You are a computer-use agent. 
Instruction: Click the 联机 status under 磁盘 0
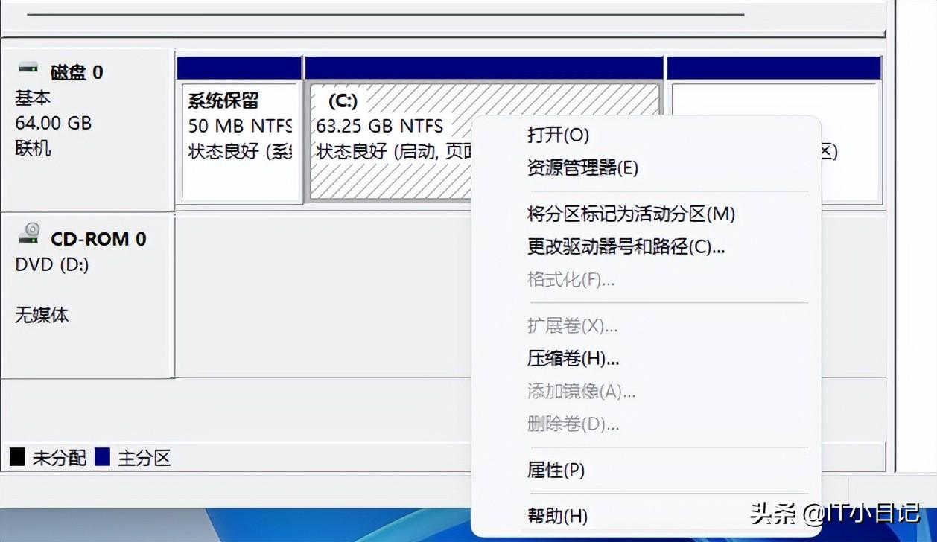click(x=33, y=148)
